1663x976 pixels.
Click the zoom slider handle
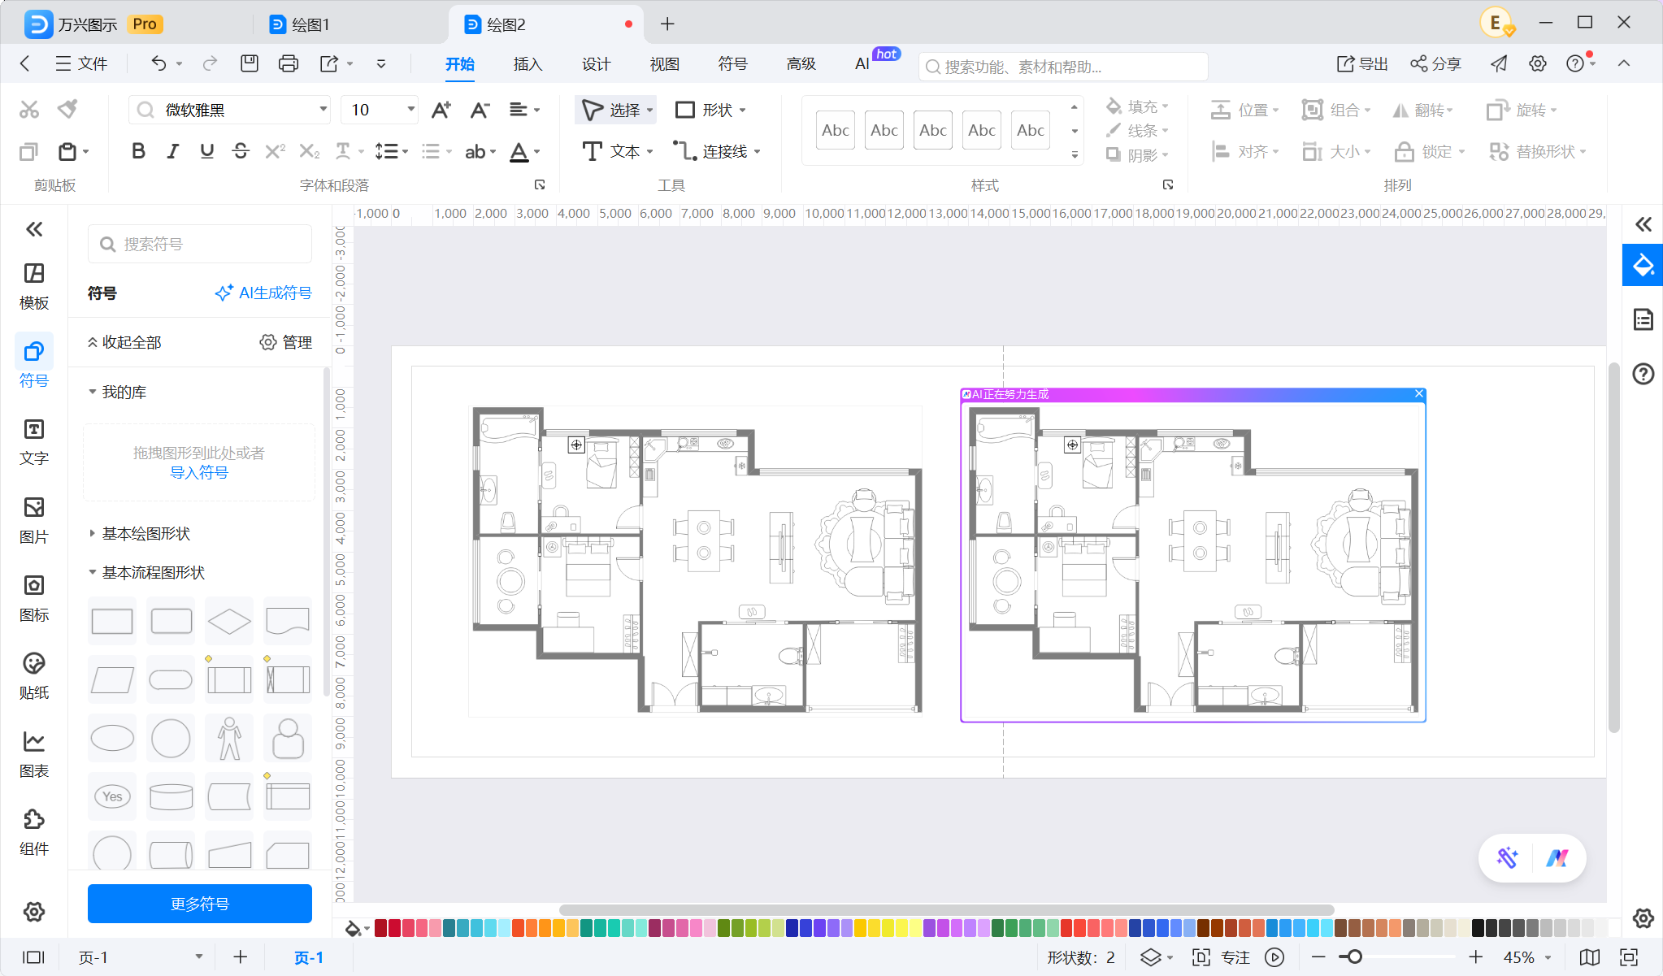click(x=1354, y=957)
